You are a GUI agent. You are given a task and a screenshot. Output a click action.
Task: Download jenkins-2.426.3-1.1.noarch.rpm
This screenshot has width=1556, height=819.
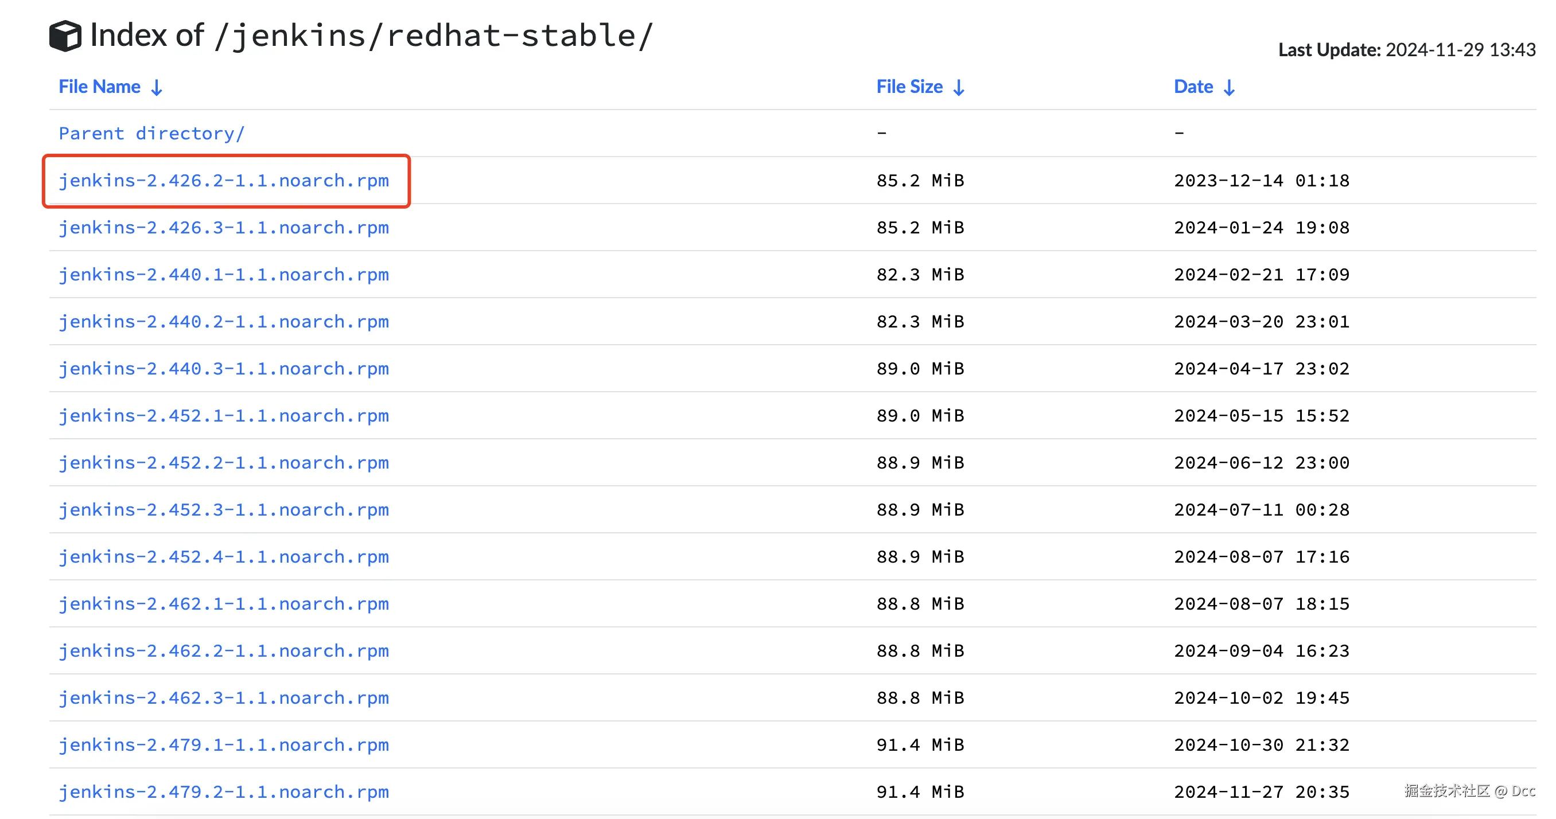click(x=224, y=228)
